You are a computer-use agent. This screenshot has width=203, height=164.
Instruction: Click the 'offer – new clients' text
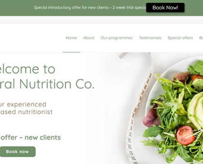(30, 137)
